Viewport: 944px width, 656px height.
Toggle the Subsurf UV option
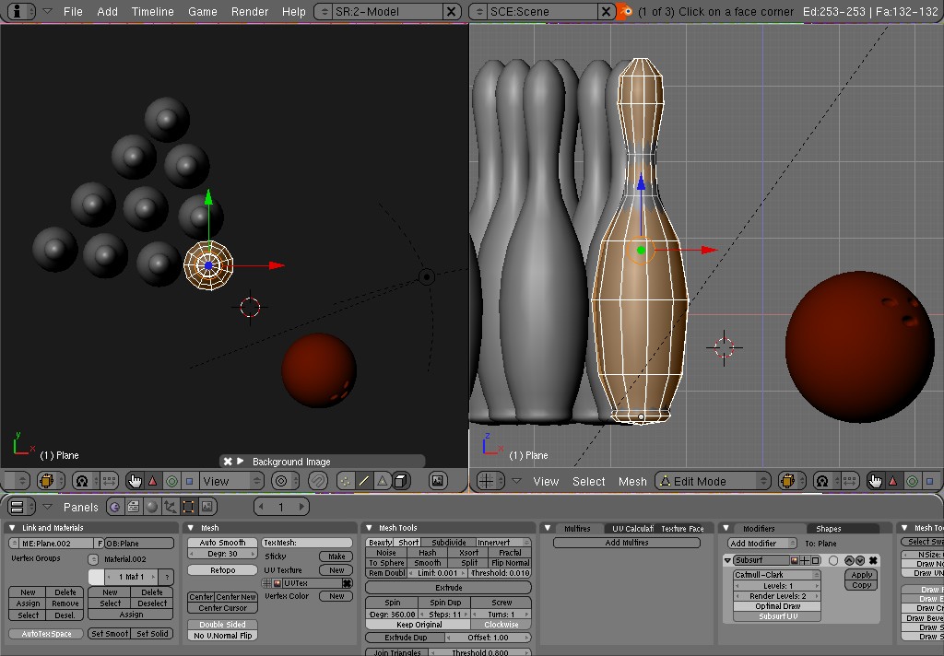coord(777,616)
